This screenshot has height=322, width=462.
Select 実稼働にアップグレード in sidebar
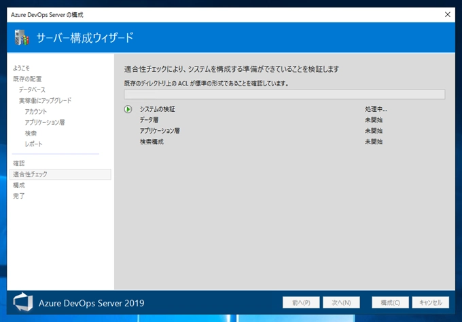pyautogui.click(x=45, y=100)
